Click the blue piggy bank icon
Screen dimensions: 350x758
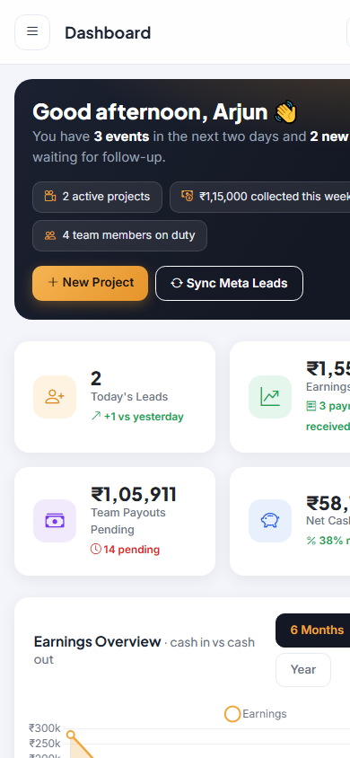coord(270,521)
